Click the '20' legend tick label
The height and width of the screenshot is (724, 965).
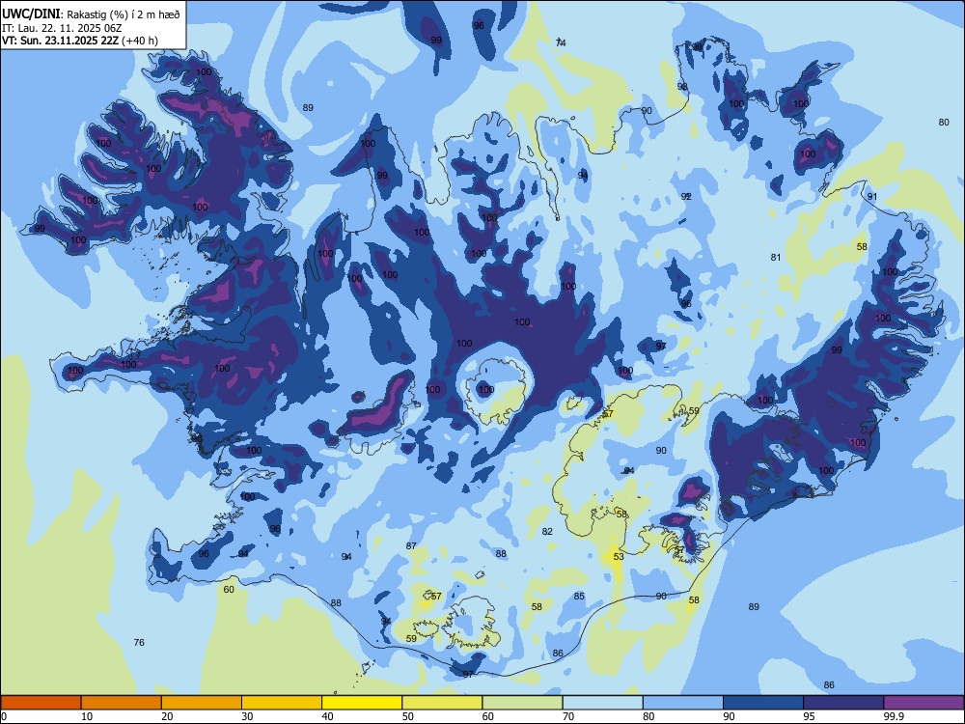point(167,716)
